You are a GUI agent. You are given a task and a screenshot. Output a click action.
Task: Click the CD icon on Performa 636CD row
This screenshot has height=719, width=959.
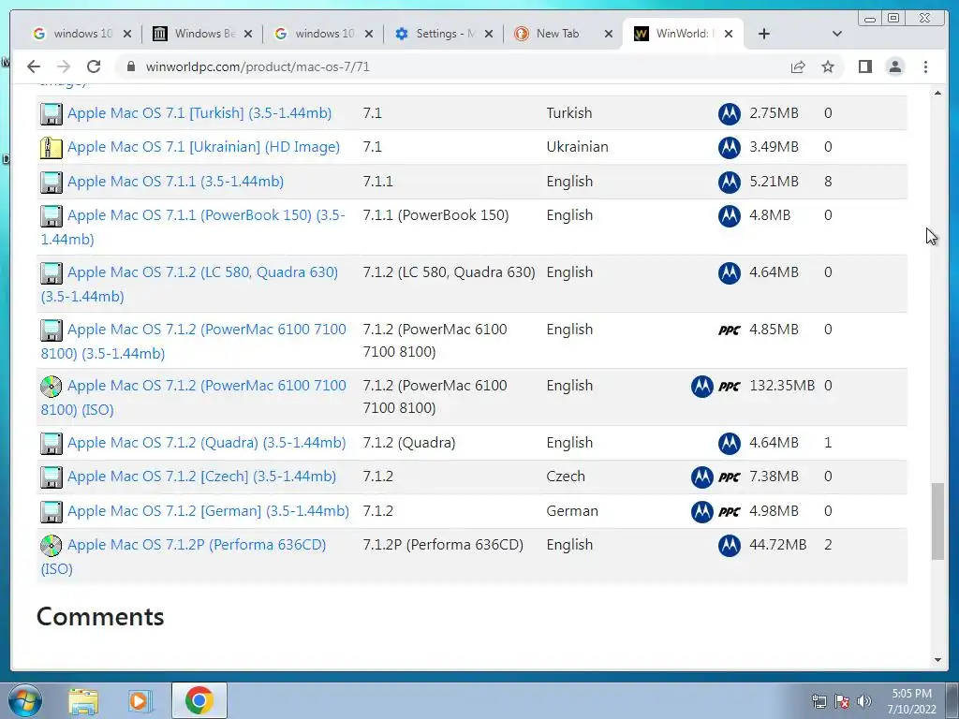52,546
